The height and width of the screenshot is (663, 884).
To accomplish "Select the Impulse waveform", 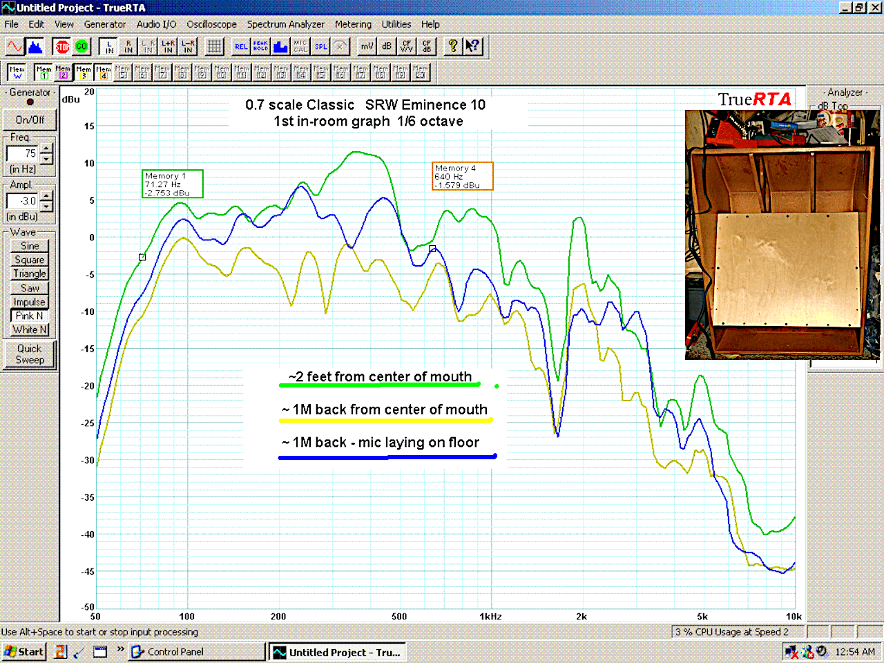I will point(30,302).
